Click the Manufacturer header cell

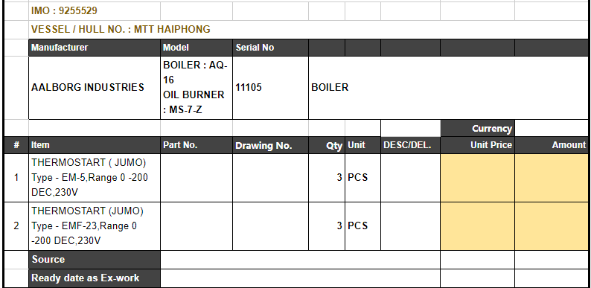(95, 48)
